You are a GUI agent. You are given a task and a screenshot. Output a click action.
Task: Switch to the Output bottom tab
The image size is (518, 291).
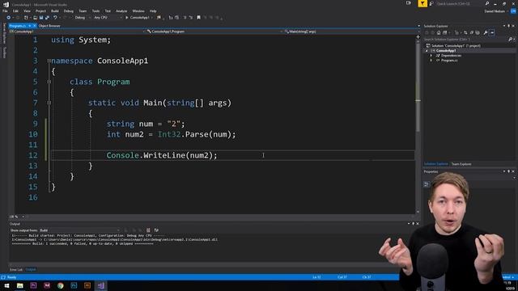pyautogui.click(x=31, y=269)
